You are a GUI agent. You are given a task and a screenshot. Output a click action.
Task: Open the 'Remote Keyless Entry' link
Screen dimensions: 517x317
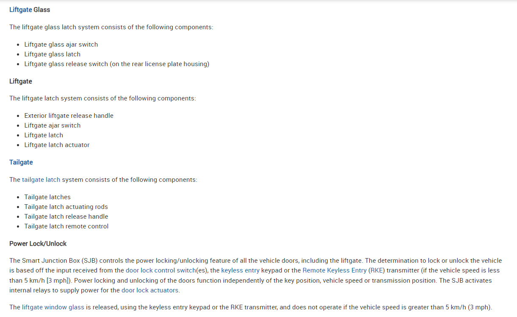335,270
